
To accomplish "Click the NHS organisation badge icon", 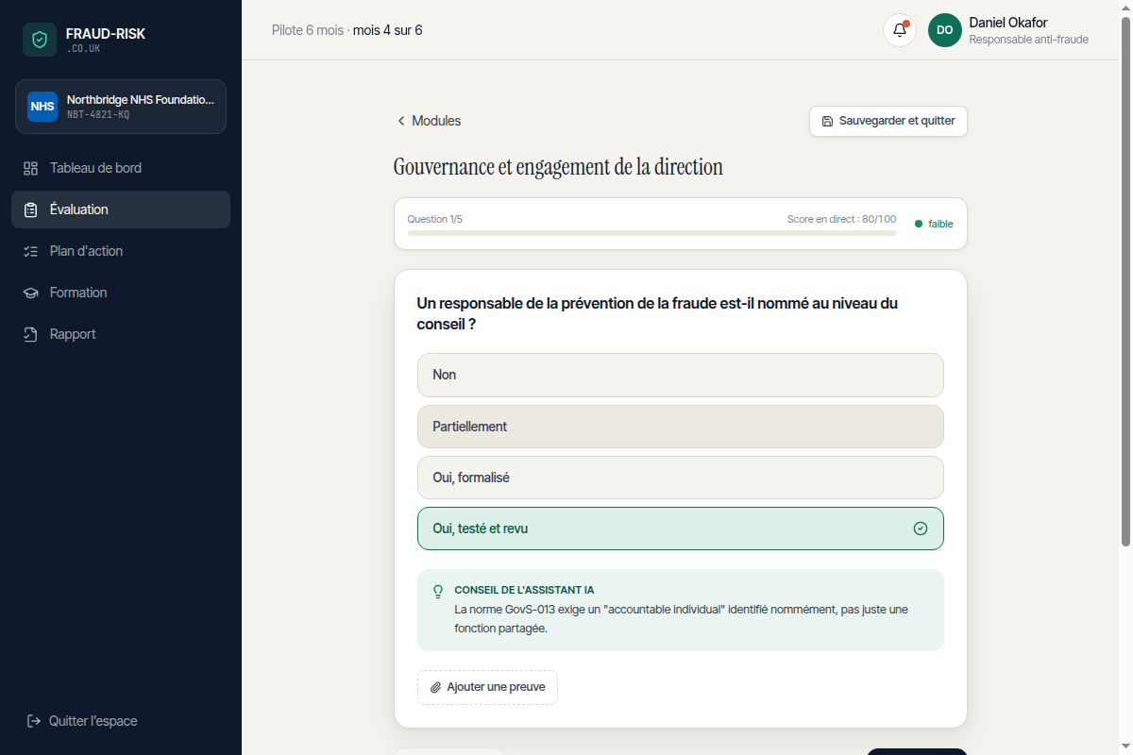I will [x=42, y=107].
